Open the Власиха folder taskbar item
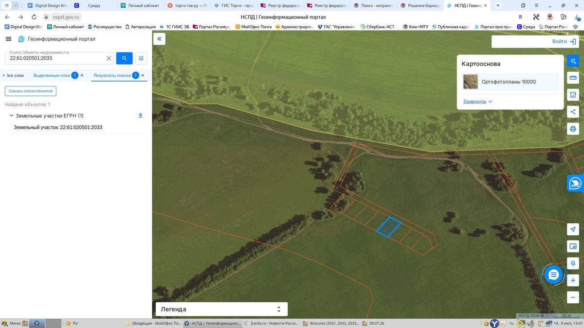The image size is (584, 328). click(x=331, y=323)
